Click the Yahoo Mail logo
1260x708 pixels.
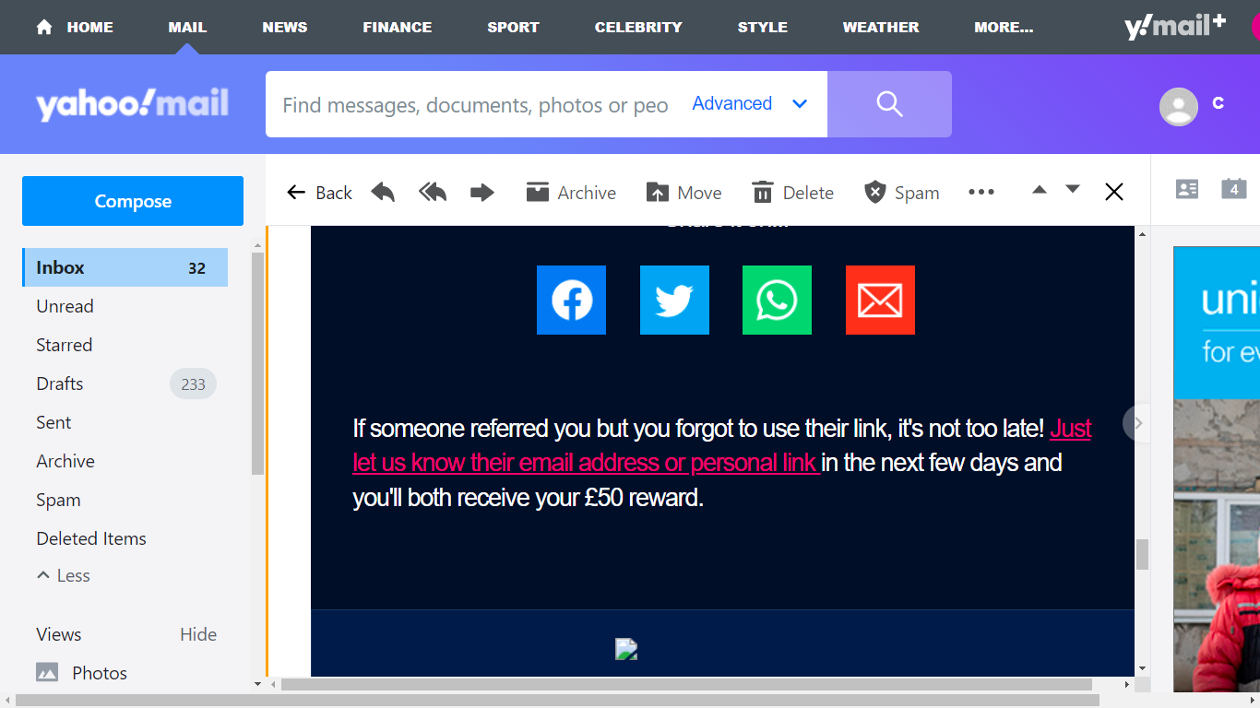coord(132,104)
